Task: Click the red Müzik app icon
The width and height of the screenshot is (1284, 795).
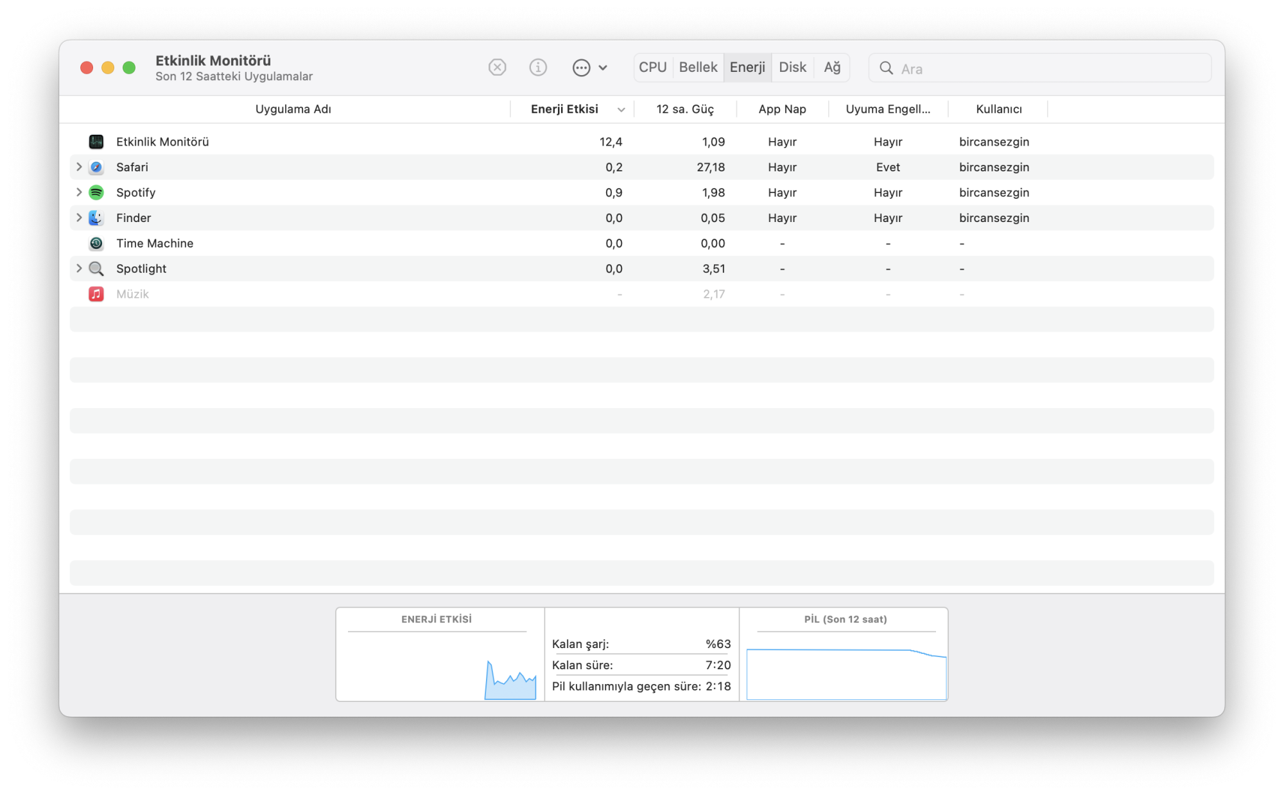Action: tap(96, 294)
